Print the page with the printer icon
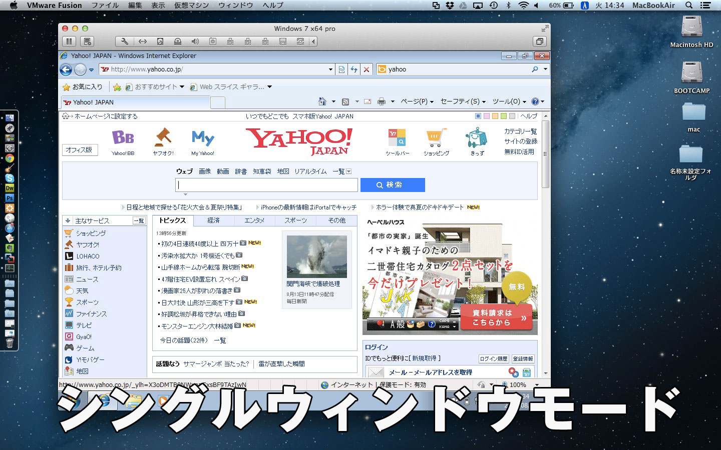This screenshot has height=450, width=721. (x=382, y=101)
